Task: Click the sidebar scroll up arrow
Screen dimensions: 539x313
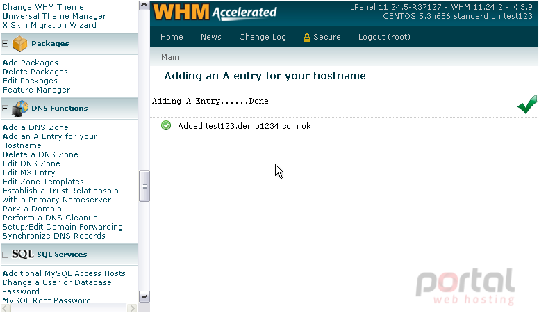Action: (x=144, y=5)
